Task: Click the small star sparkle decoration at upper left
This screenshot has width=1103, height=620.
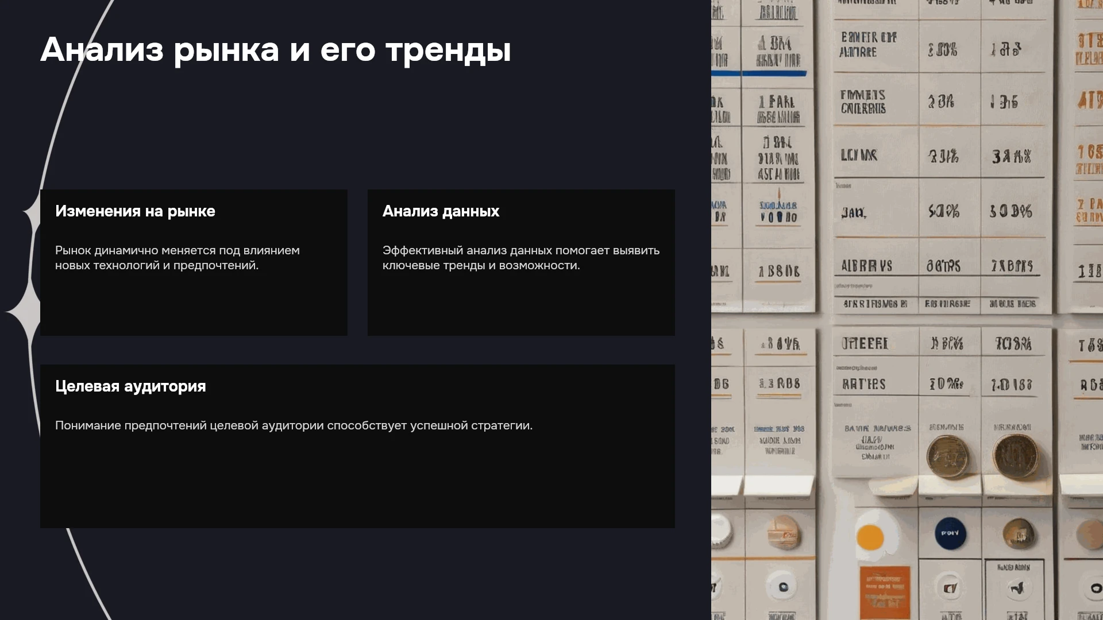Action: point(32,213)
